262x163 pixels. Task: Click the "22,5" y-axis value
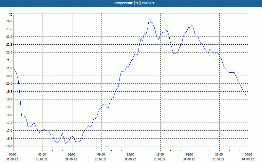click(x=9, y=44)
